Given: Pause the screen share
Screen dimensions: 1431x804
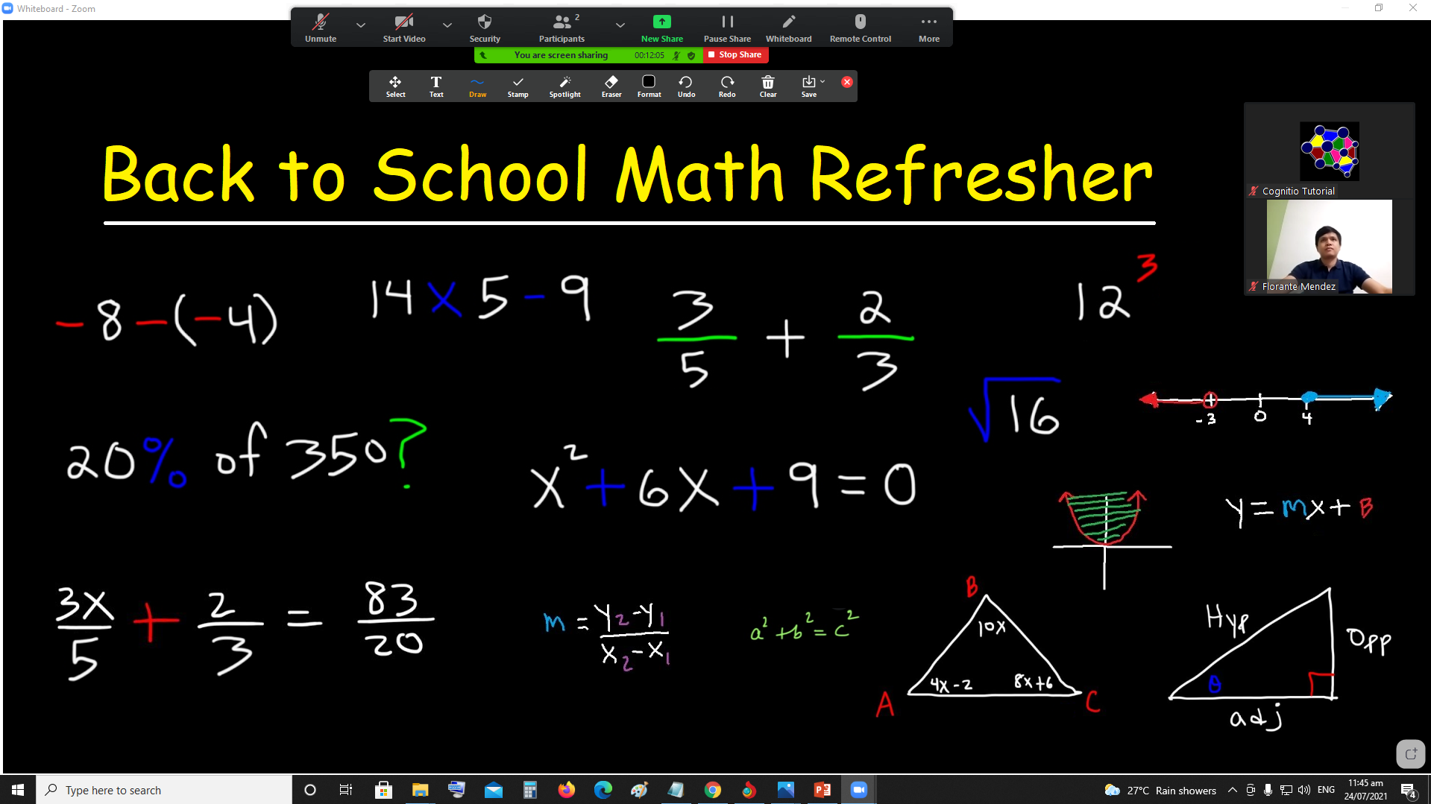Looking at the screenshot, I should click(727, 28).
